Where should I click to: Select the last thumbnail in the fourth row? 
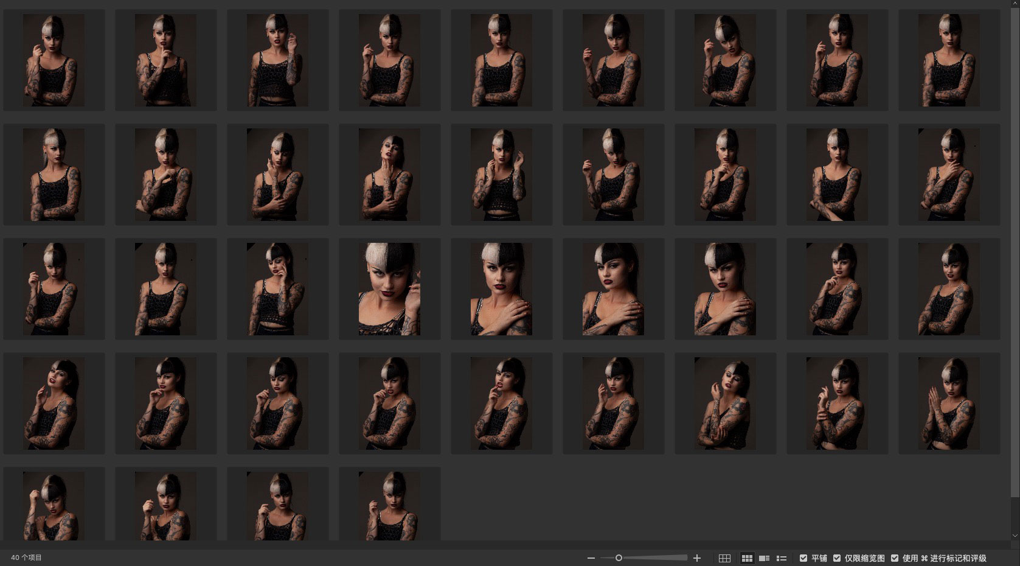coord(949,404)
